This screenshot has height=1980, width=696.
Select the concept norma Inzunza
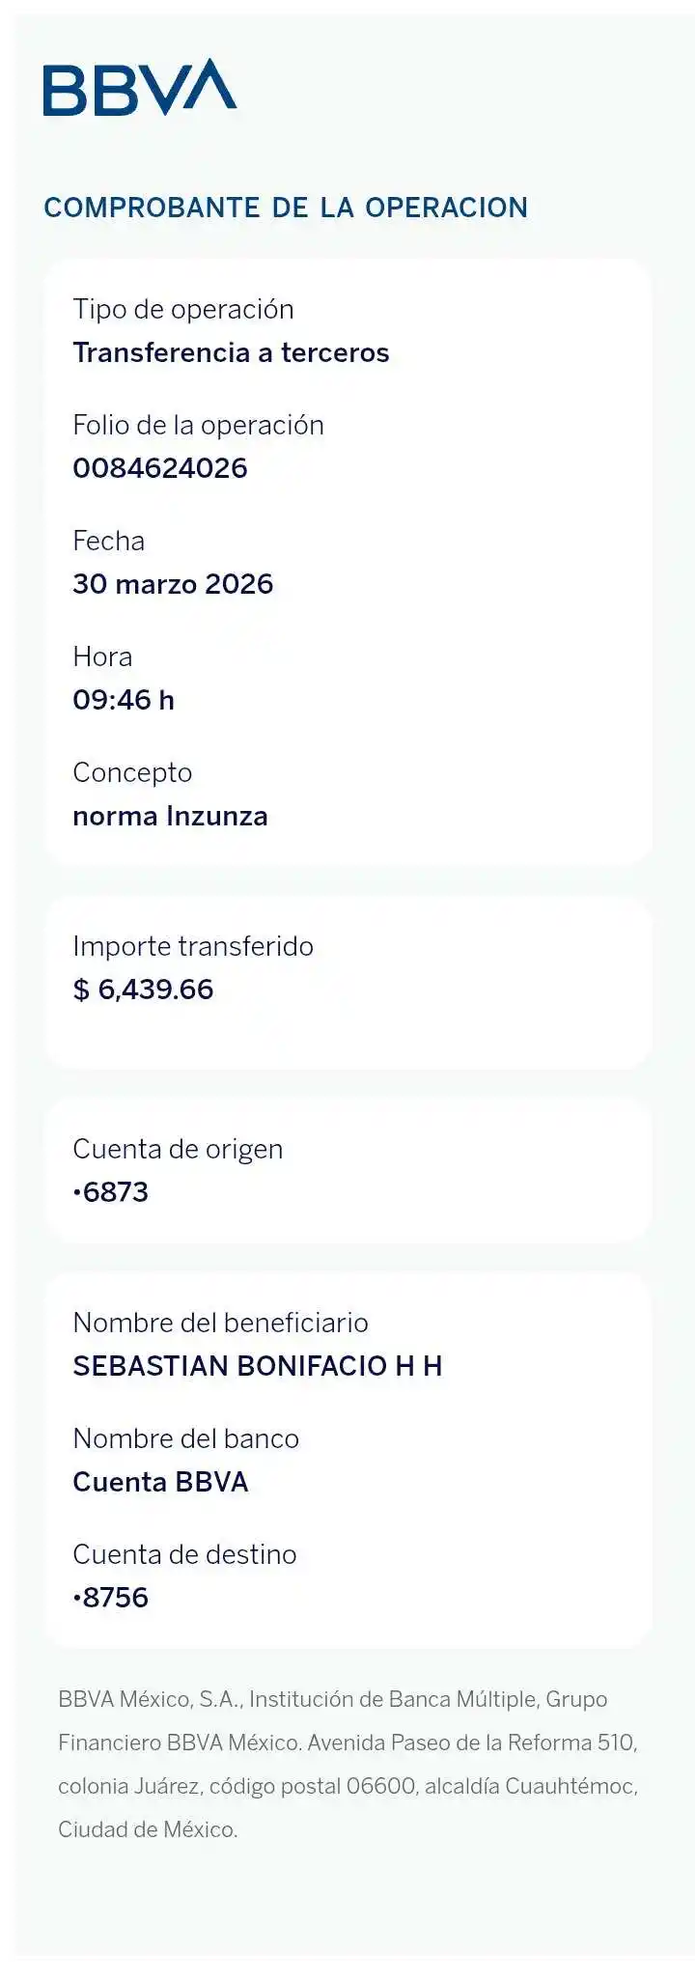[x=170, y=817]
